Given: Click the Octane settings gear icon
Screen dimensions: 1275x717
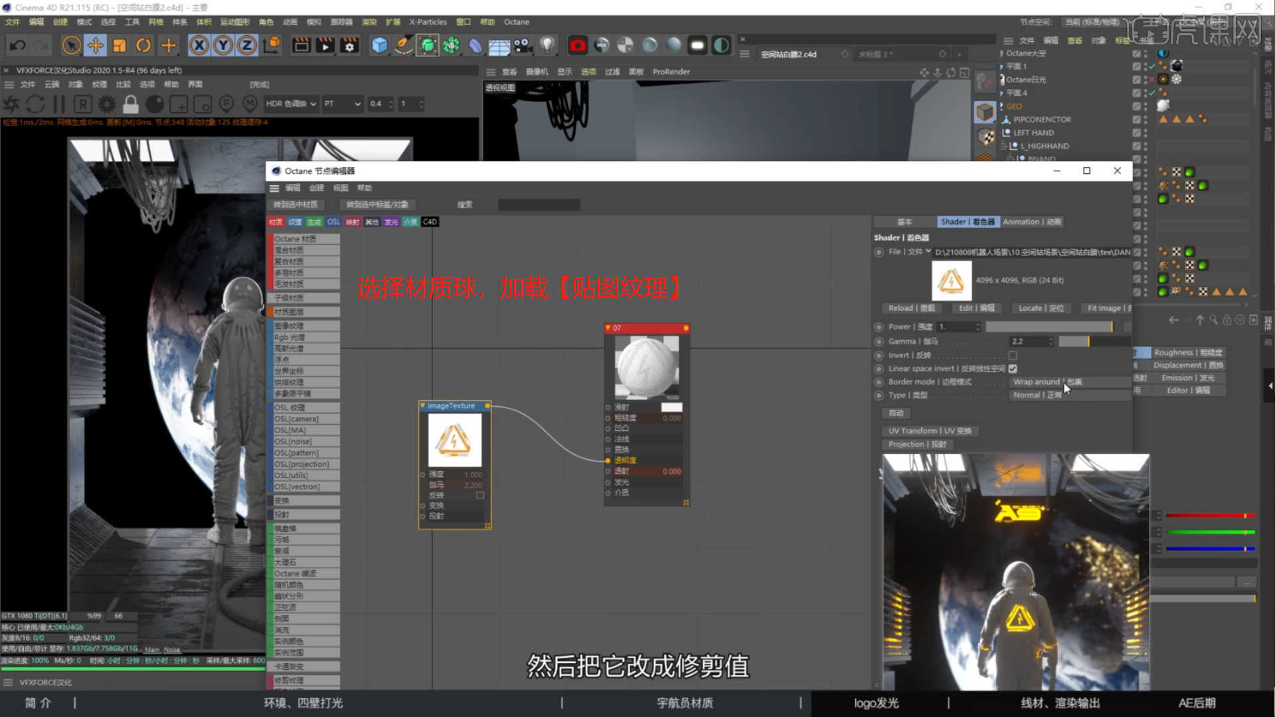Looking at the screenshot, I should click(x=106, y=104).
